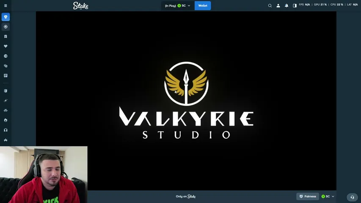Toggle the side panel layout icon
Viewport: 361px width, 203px height.
coord(295,5)
